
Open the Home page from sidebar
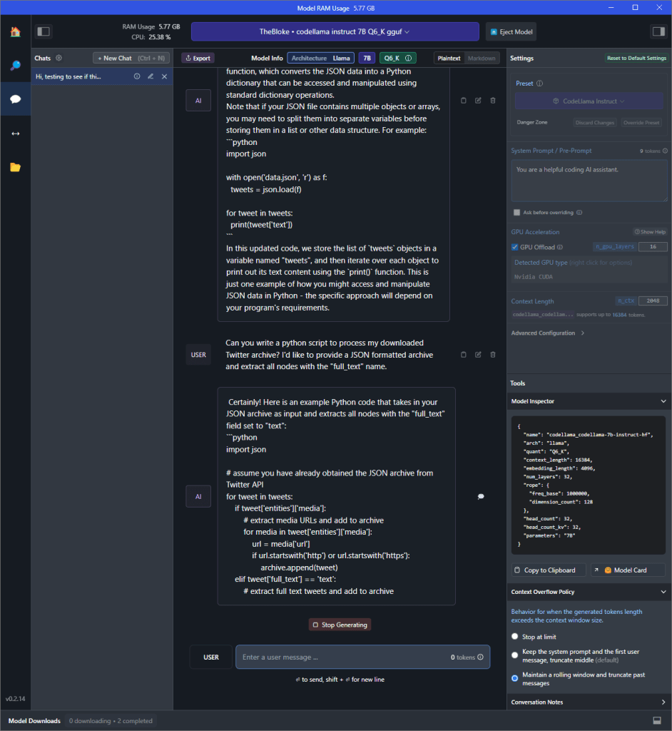pyautogui.click(x=15, y=31)
